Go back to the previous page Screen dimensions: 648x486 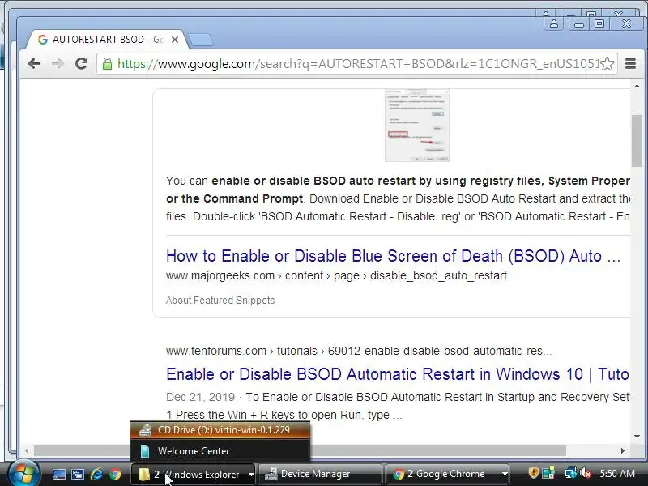[34, 64]
